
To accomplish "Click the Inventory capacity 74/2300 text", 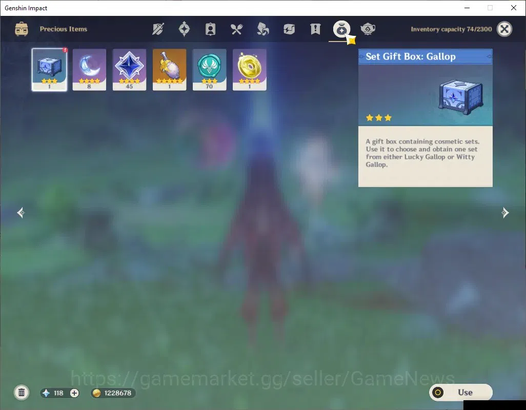I will click(x=451, y=29).
